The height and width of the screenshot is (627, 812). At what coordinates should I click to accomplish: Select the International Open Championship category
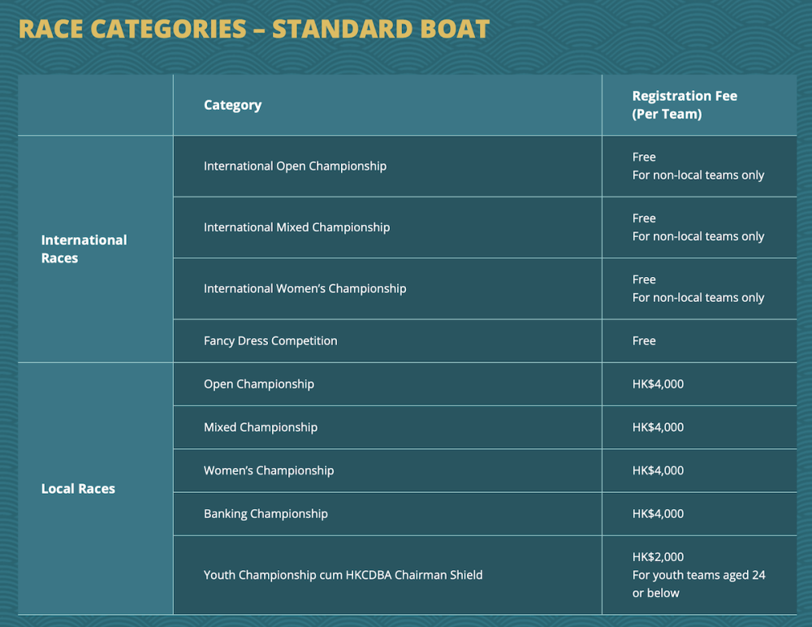click(295, 166)
